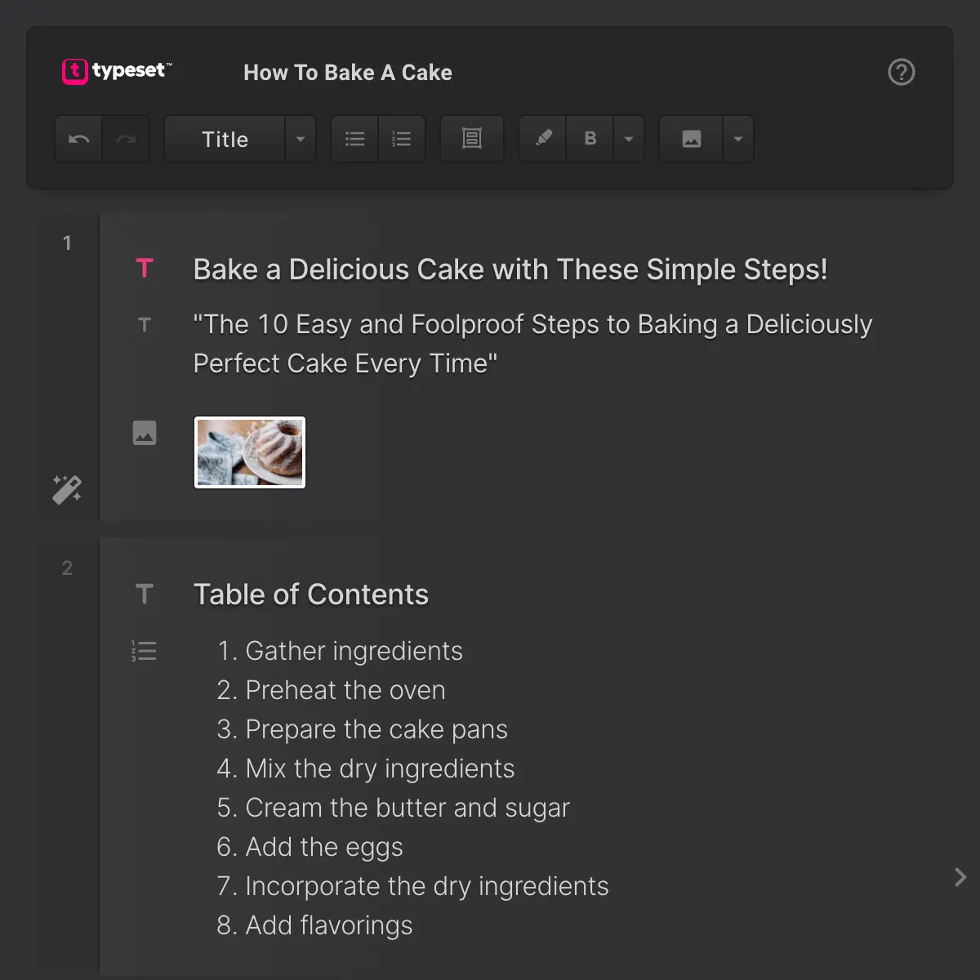Click the magic wand icon

pyautogui.click(x=67, y=489)
